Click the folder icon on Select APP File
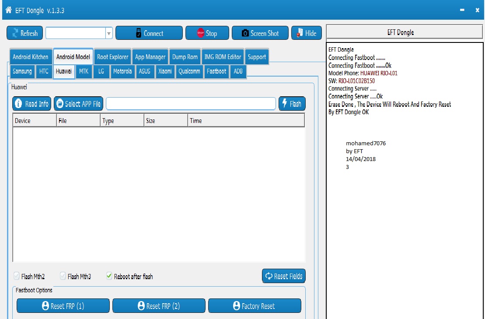 pyautogui.click(x=60, y=104)
